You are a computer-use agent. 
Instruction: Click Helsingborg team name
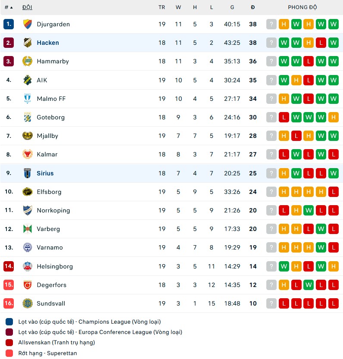[55, 266]
